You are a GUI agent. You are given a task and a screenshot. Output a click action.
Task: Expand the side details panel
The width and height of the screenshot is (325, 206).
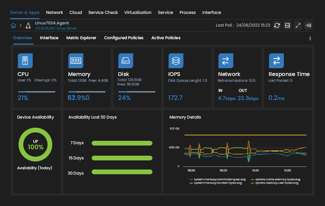click(308, 25)
